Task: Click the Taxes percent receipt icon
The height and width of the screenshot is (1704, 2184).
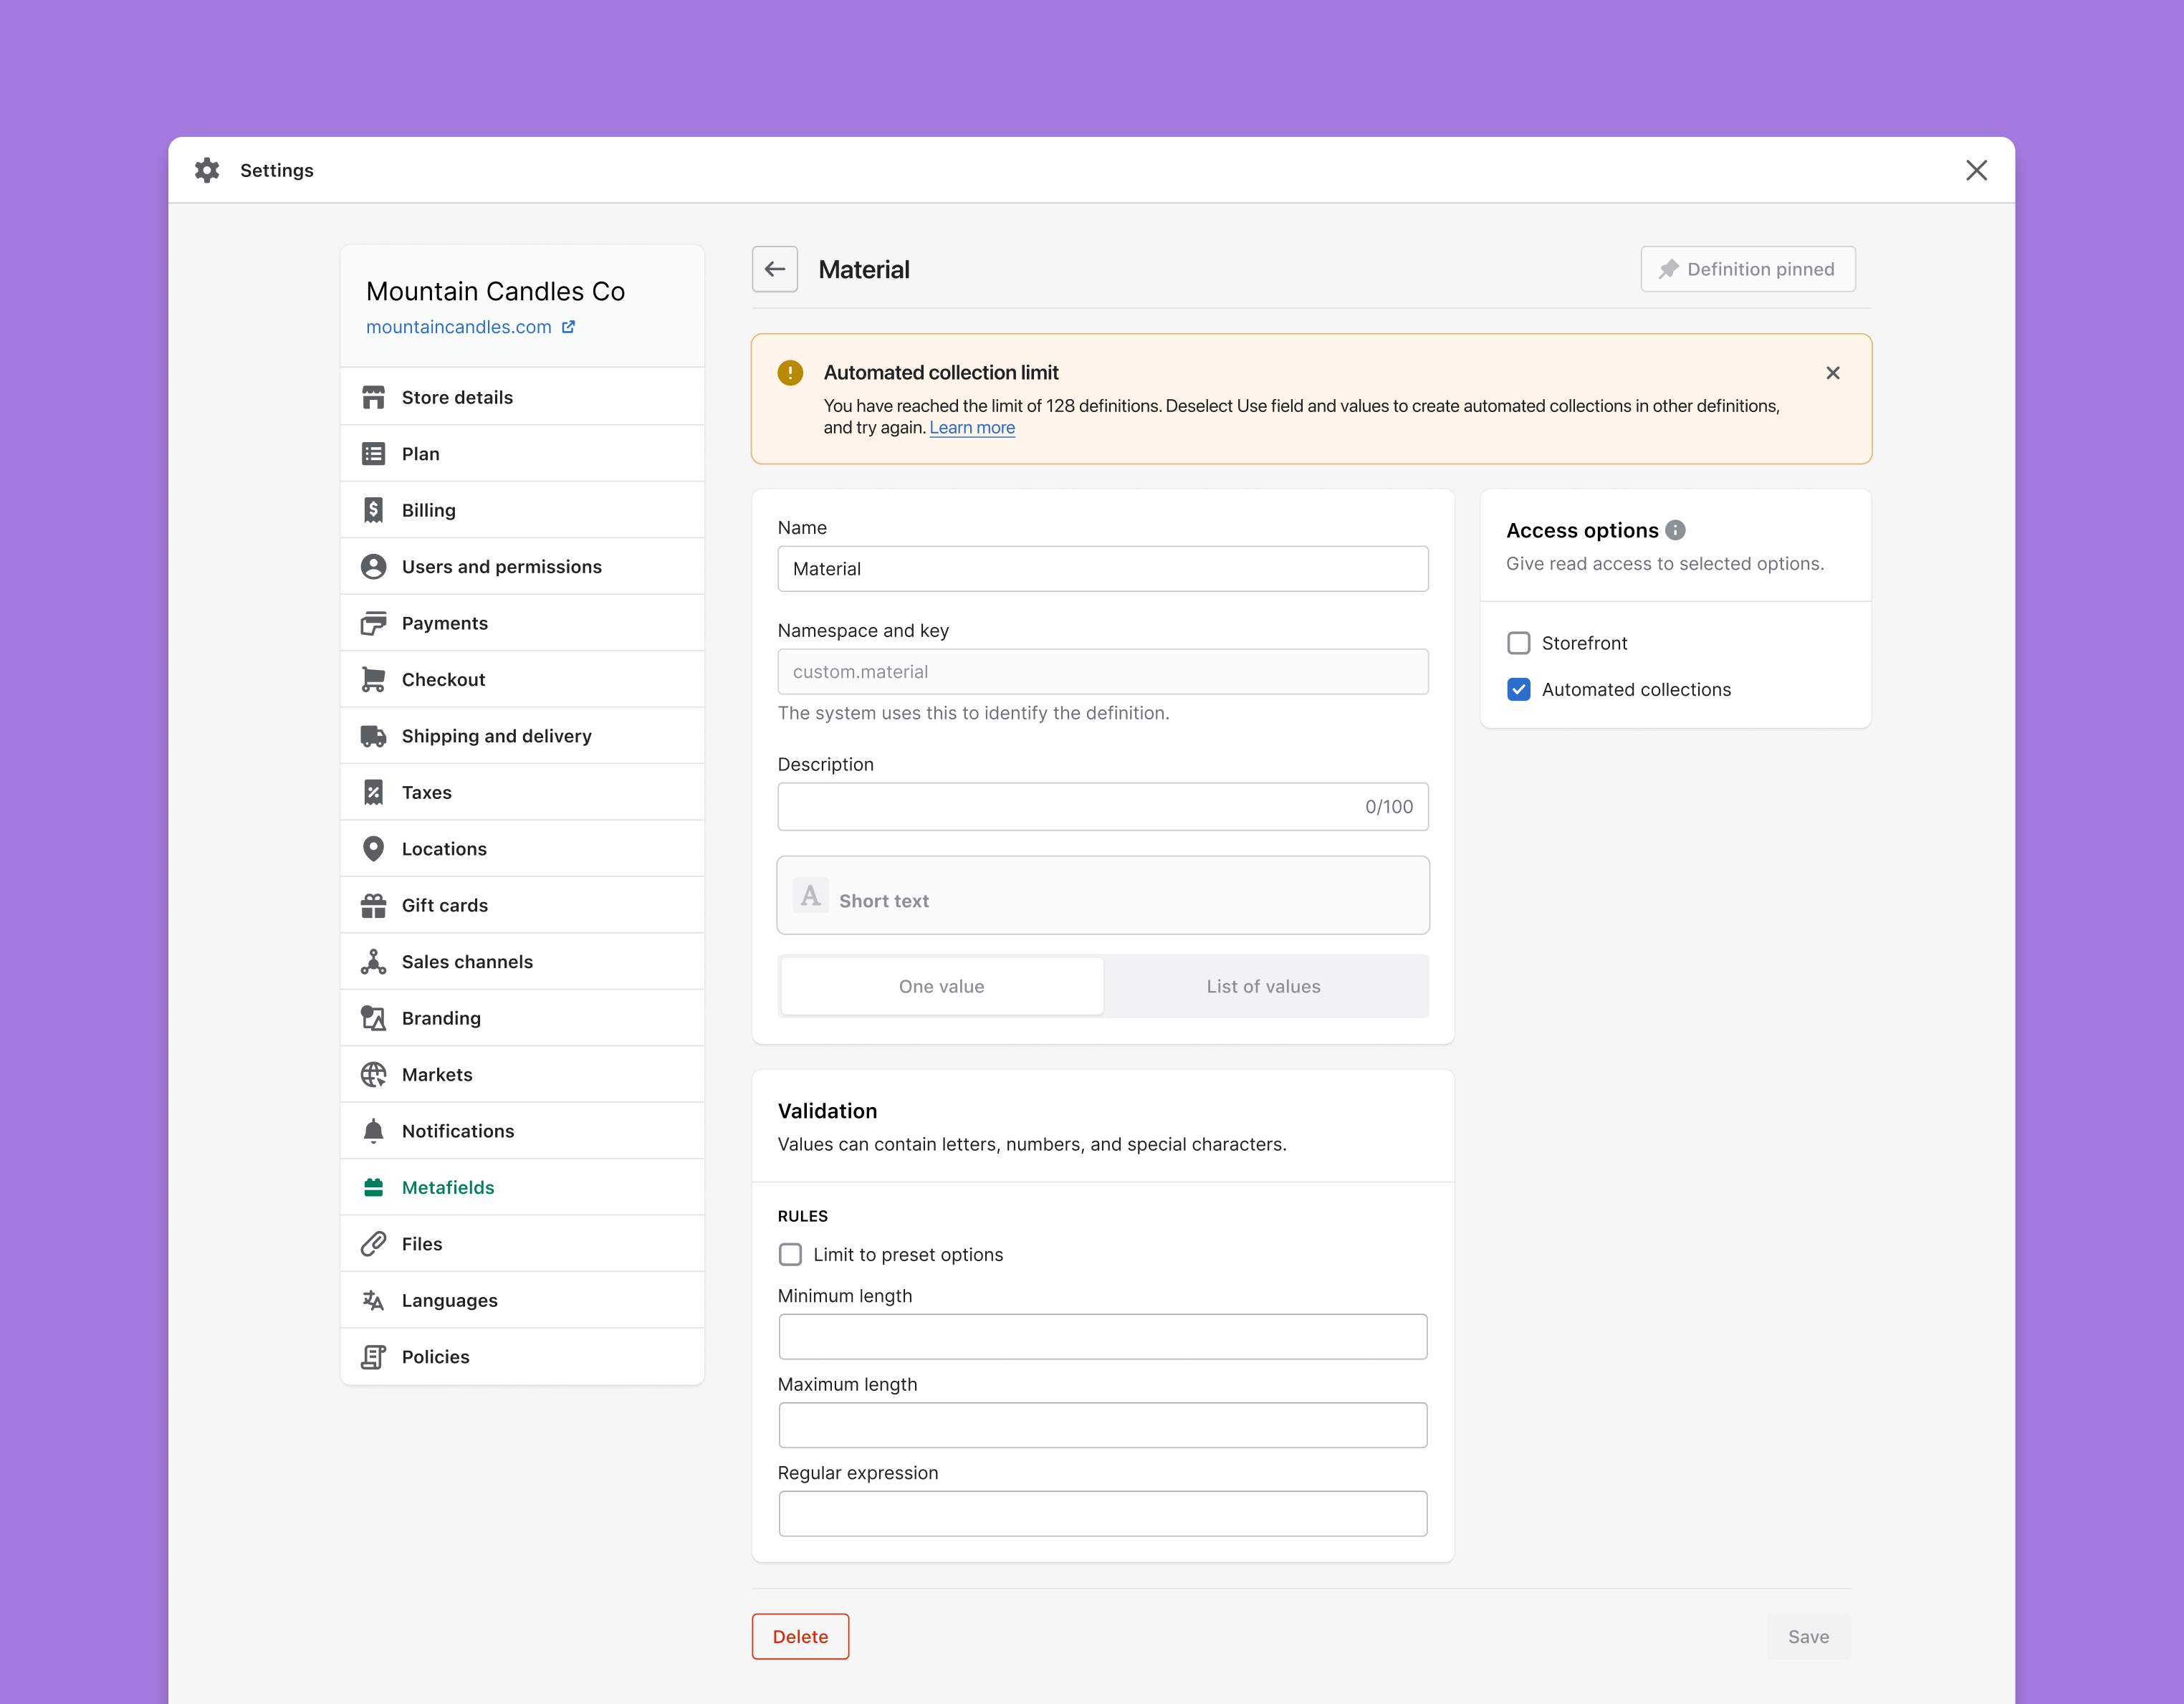Action: point(373,792)
